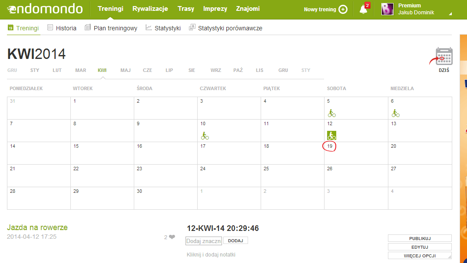The width and height of the screenshot is (467, 263).
Task: Select the highlighted cycling workout on April 12
Action: [x=331, y=135]
